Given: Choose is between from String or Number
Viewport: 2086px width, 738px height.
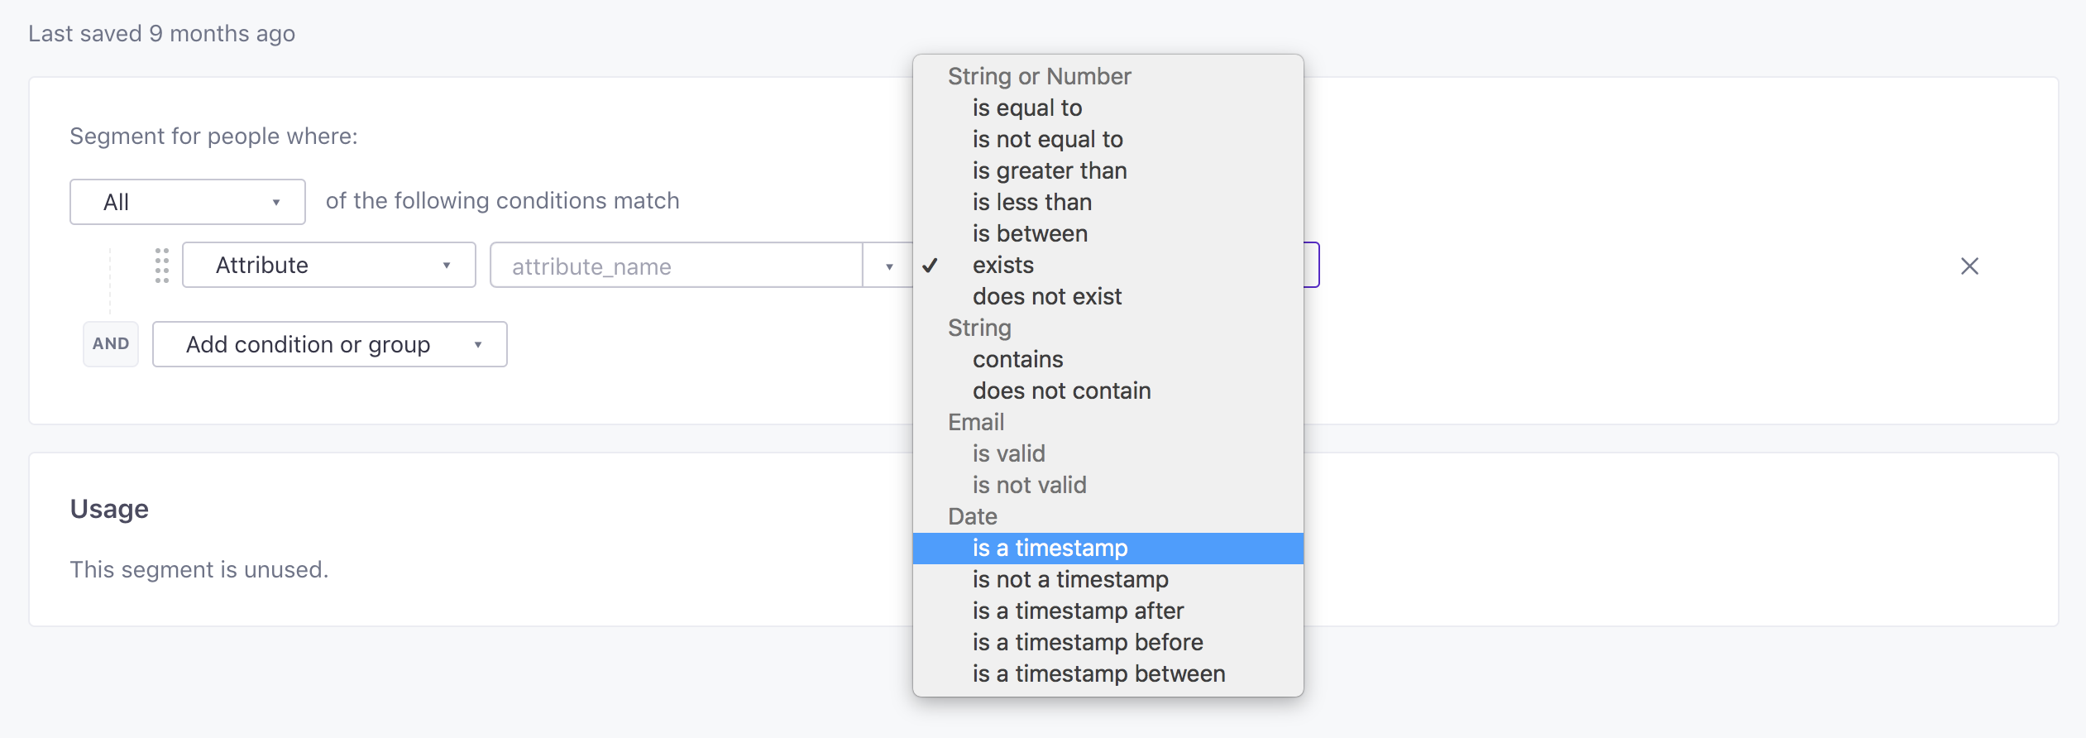Looking at the screenshot, I should tap(1030, 233).
